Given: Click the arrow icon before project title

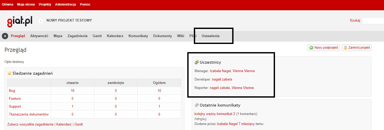Looking at the screenshot, I should [40, 21].
